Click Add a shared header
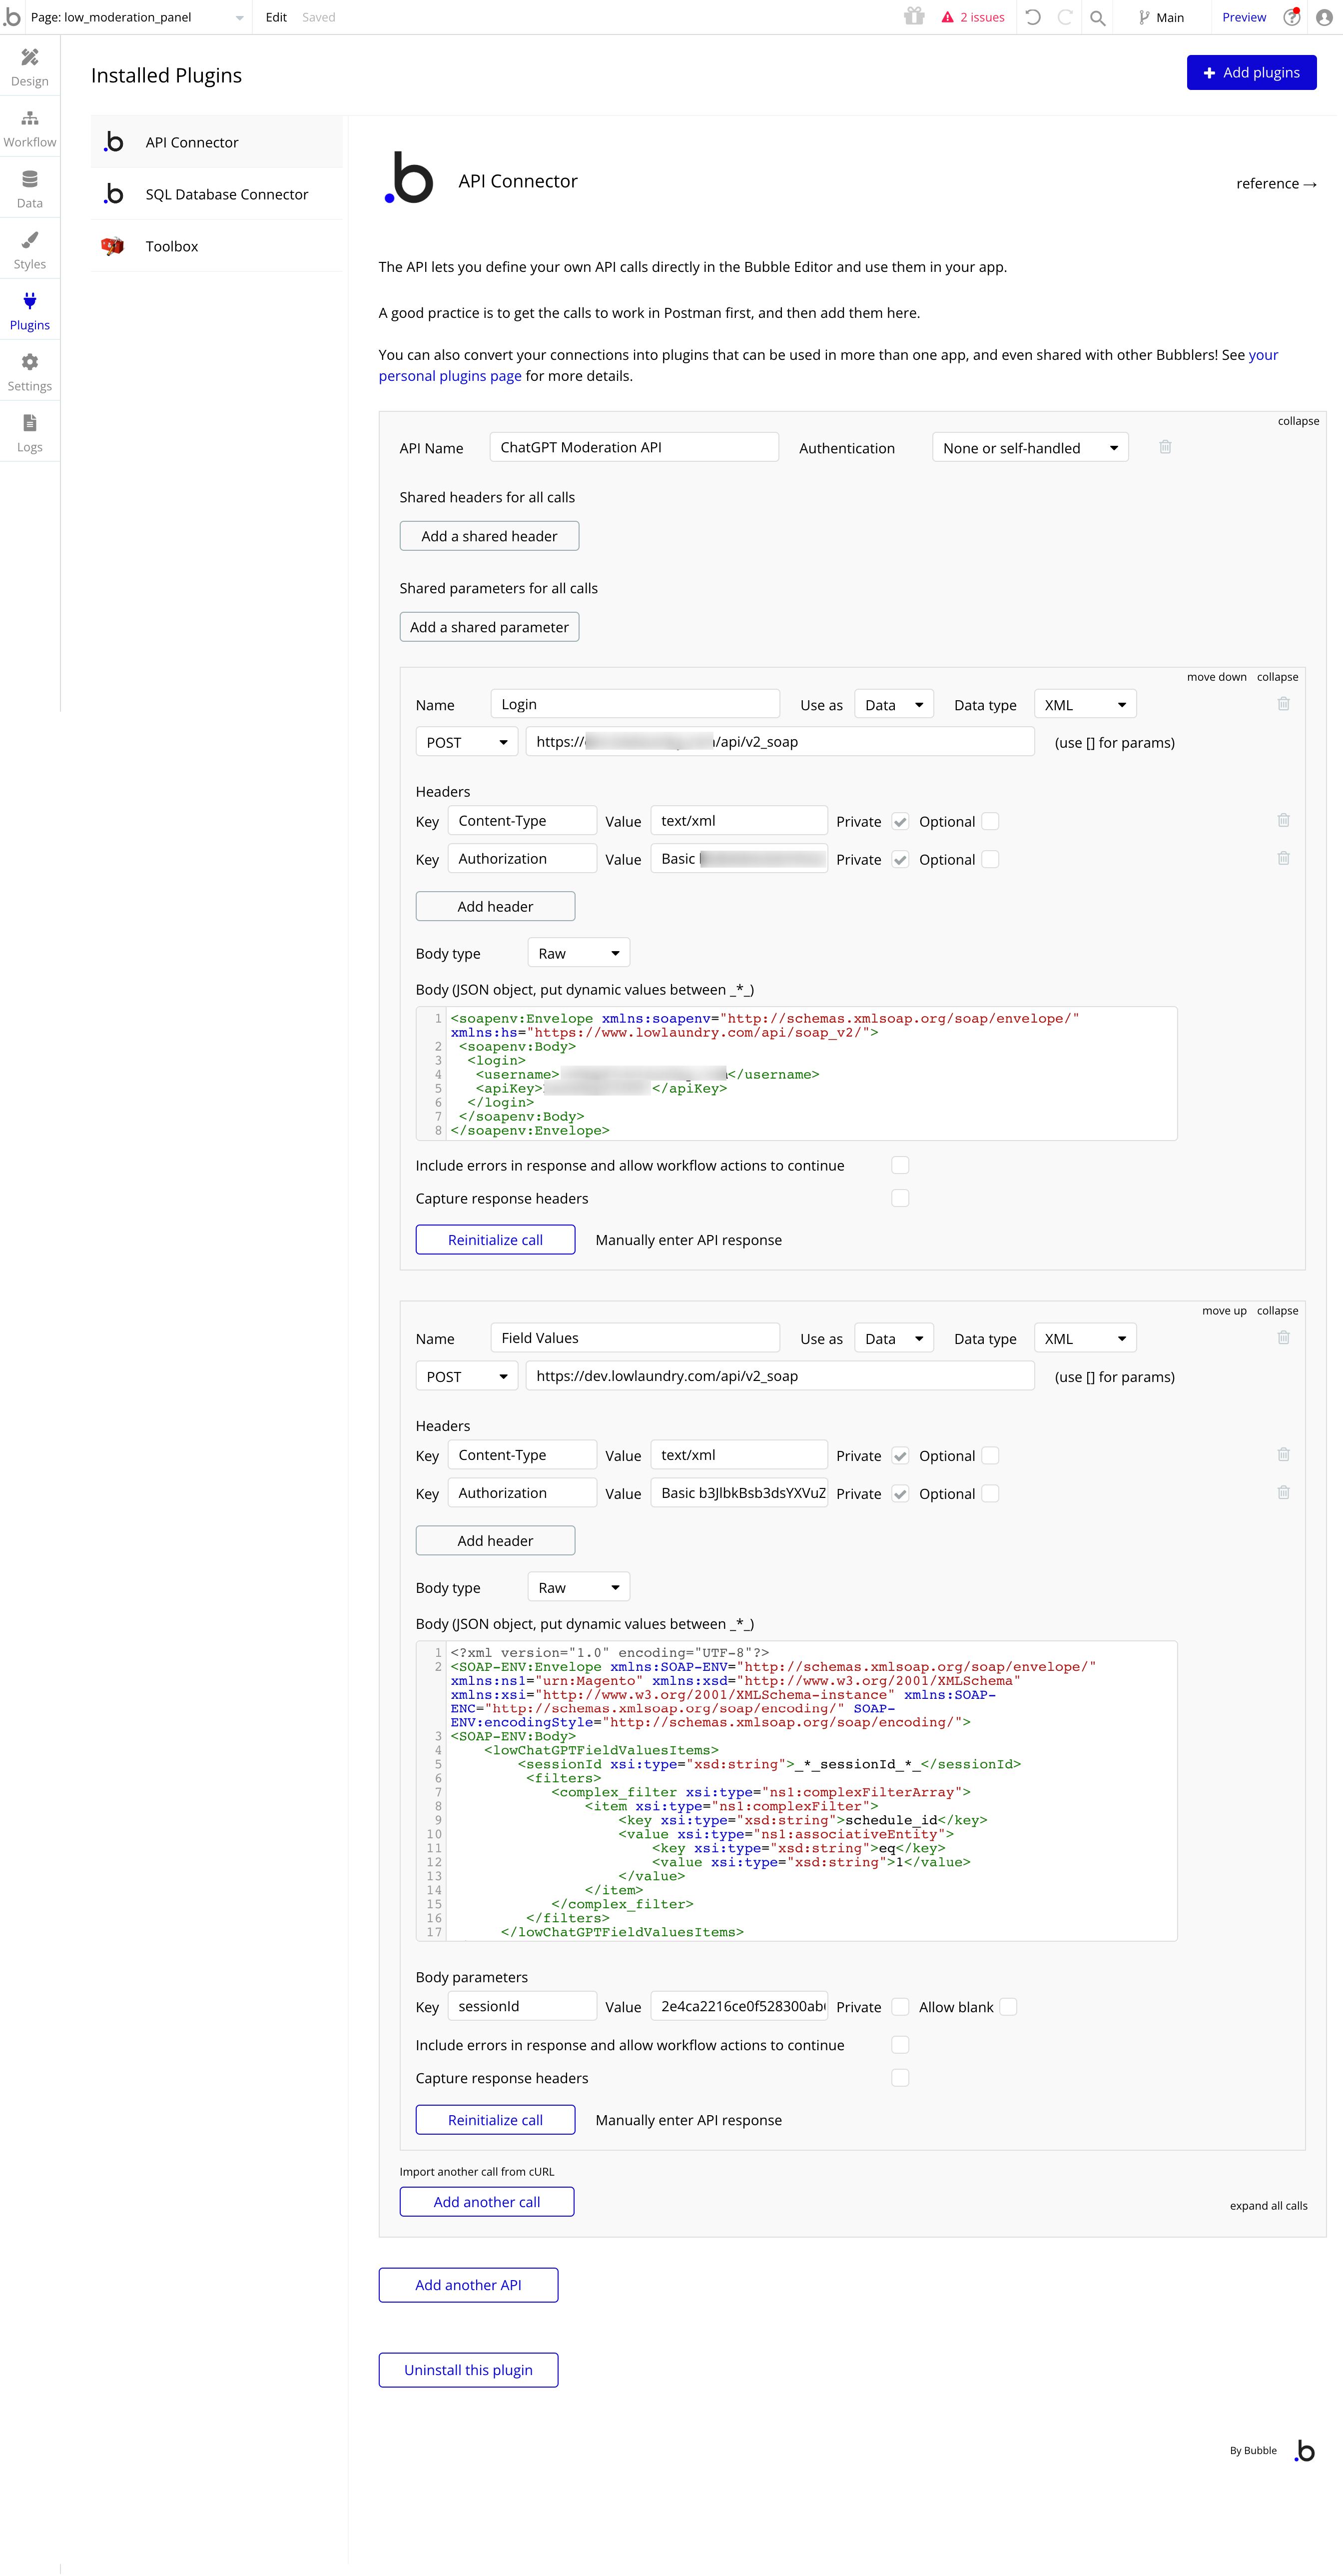 click(x=489, y=536)
